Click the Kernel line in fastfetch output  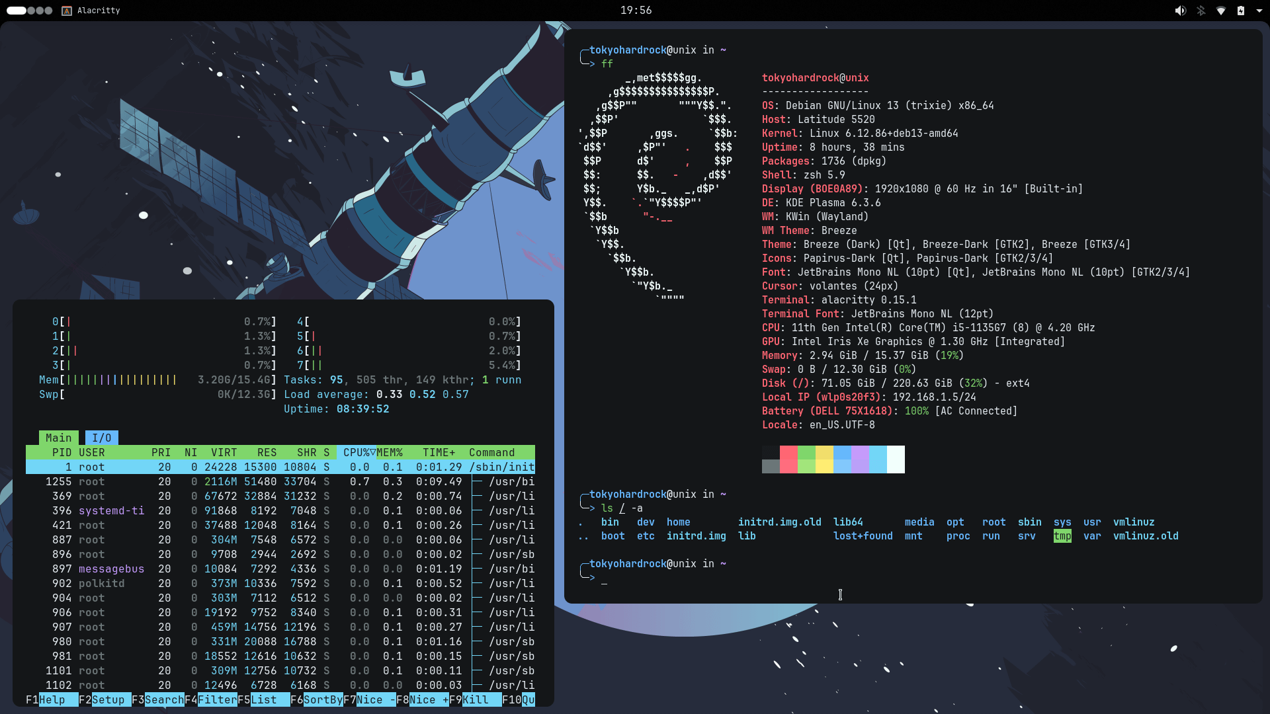coord(860,133)
